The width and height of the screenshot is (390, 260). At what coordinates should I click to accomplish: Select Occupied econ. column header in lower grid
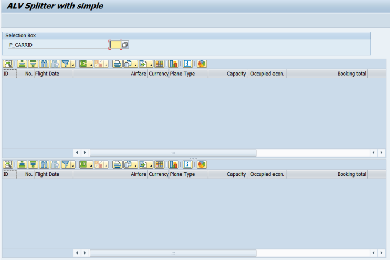click(x=267, y=174)
